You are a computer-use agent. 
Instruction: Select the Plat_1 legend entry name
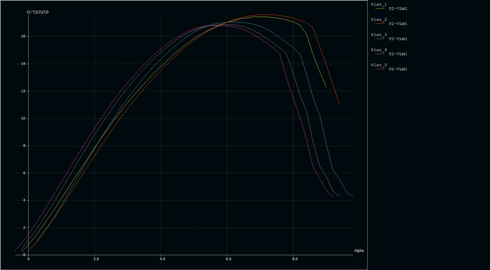[x=379, y=5]
